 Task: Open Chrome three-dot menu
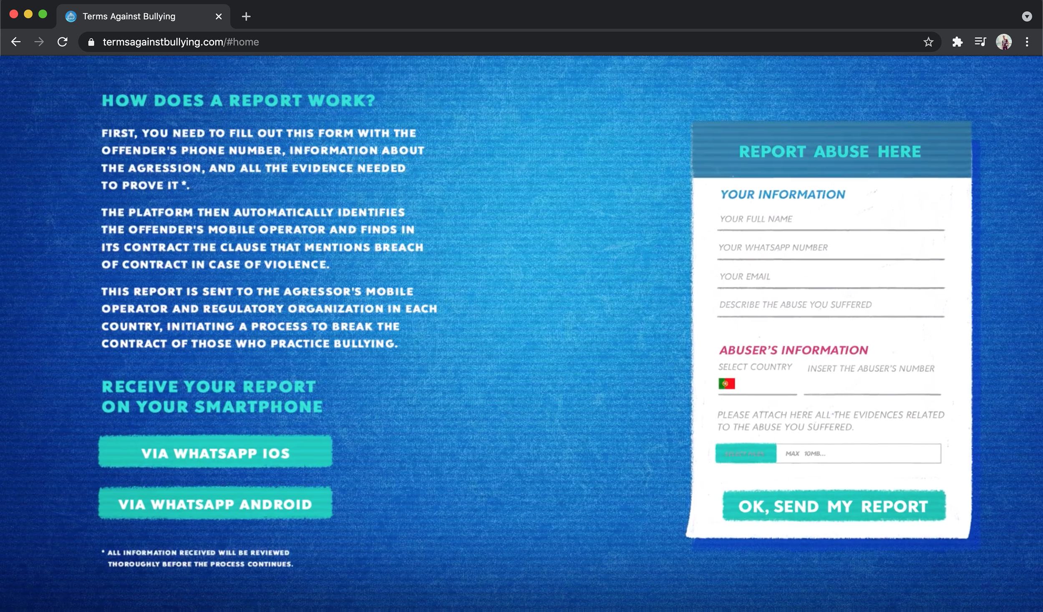(1027, 42)
